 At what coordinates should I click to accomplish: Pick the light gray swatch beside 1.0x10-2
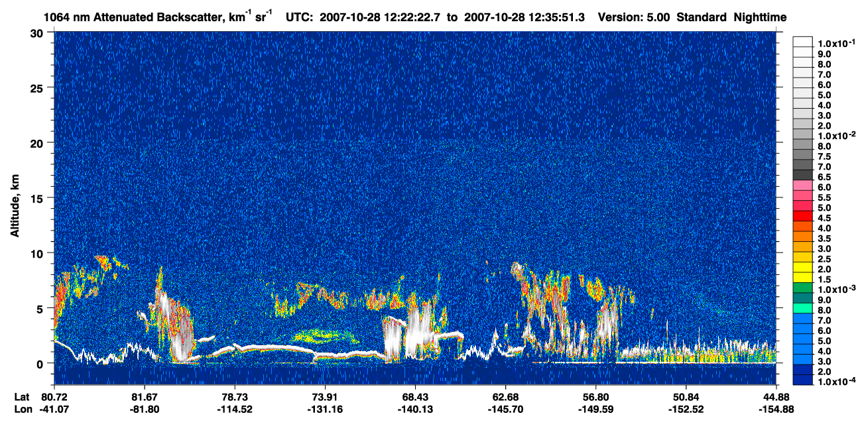pyautogui.click(x=802, y=134)
